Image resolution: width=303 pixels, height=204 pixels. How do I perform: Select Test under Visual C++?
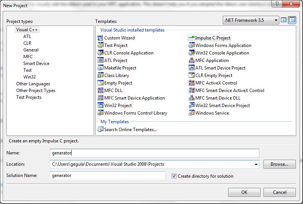(27, 70)
